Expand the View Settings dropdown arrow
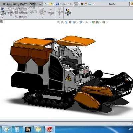The image size is (133, 133). [107, 22]
